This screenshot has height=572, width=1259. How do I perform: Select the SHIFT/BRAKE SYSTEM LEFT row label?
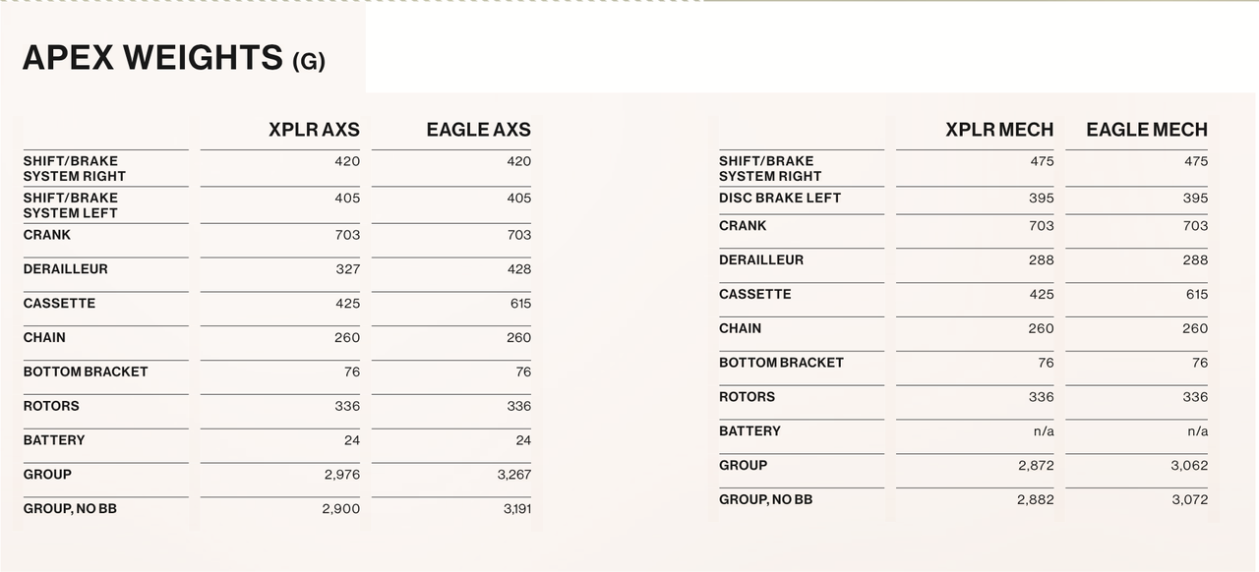tap(71, 205)
